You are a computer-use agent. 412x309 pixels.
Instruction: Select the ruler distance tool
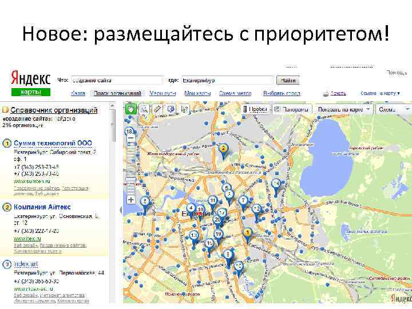click(x=157, y=109)
